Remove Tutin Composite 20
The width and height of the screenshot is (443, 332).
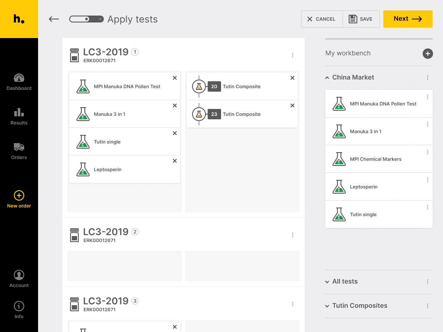292,78
